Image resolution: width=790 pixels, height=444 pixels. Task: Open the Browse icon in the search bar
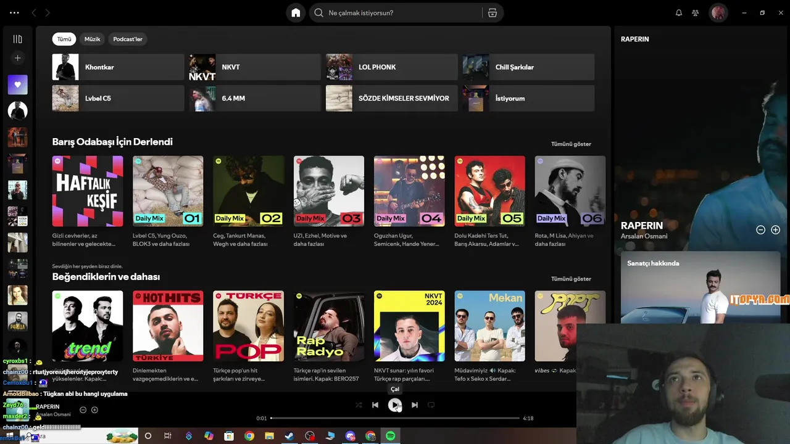(493, 13)
